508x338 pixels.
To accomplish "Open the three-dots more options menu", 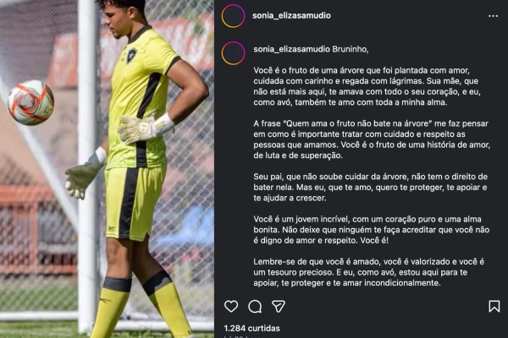I will (x=493, y=16).
